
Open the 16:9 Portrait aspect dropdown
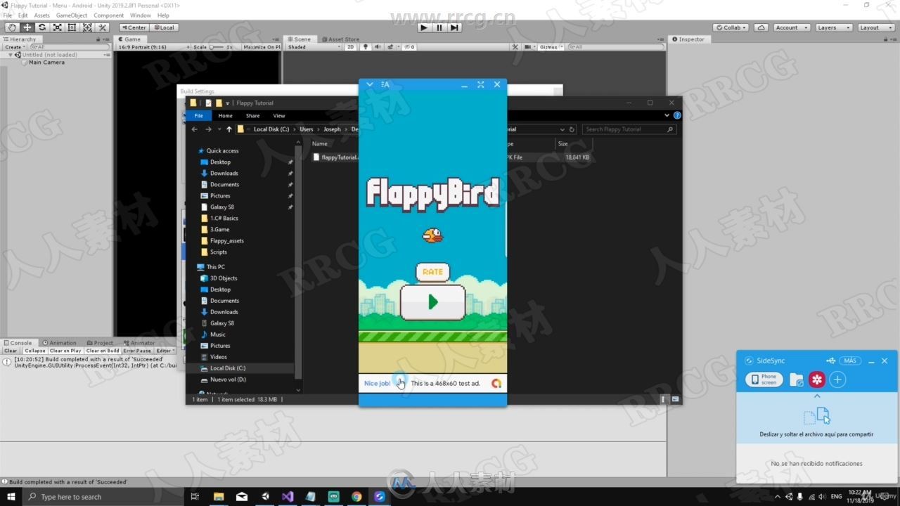point(153,47)
